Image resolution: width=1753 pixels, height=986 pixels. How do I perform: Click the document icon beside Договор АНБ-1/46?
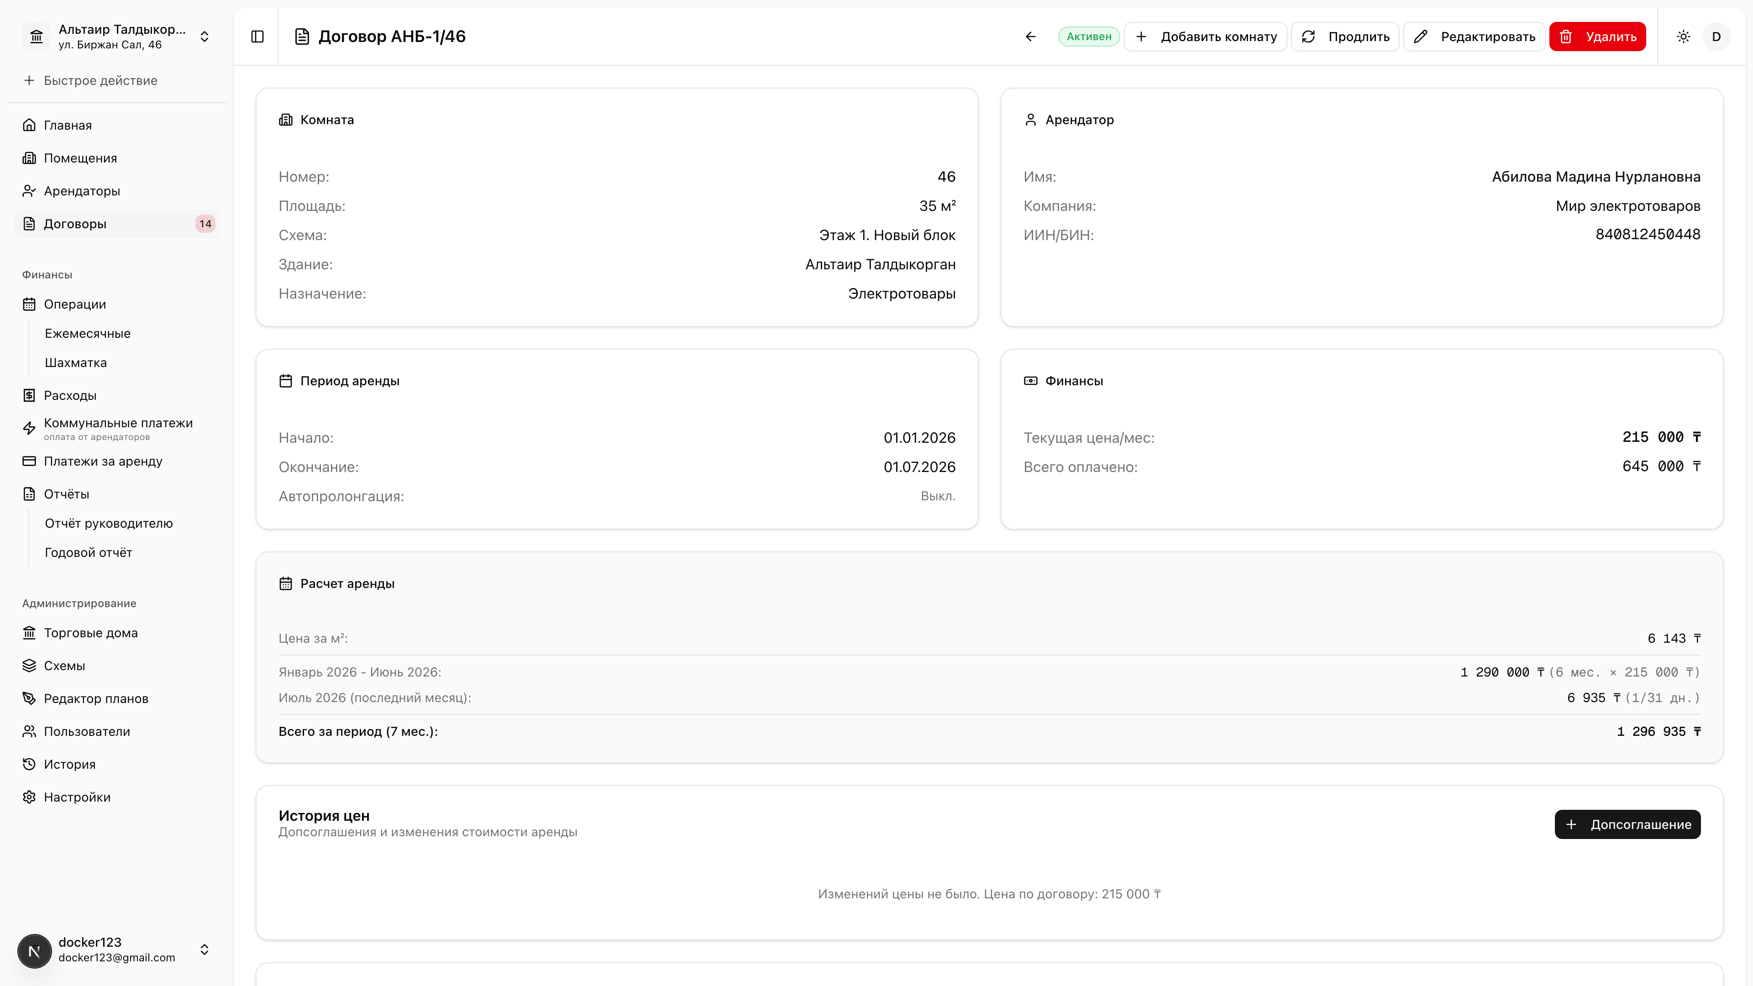(302, 37)
